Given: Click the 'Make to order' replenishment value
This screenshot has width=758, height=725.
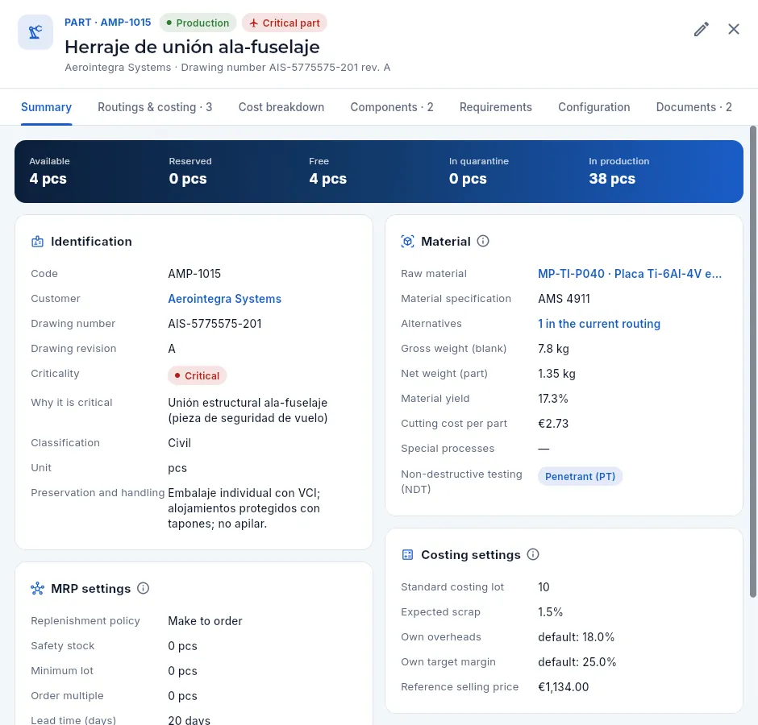Looking at the screenshot, I should tap(205, 621).
